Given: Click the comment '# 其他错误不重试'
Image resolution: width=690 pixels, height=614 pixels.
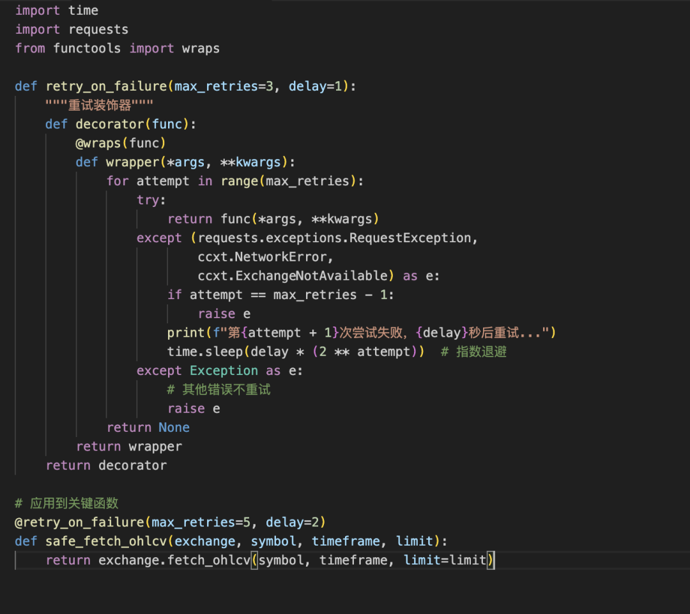Looking at the screenshot, I should [218, 390].
